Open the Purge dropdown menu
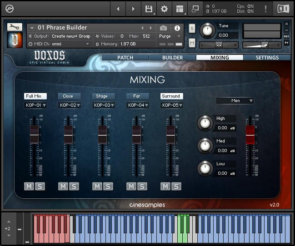 pos(170,36)
